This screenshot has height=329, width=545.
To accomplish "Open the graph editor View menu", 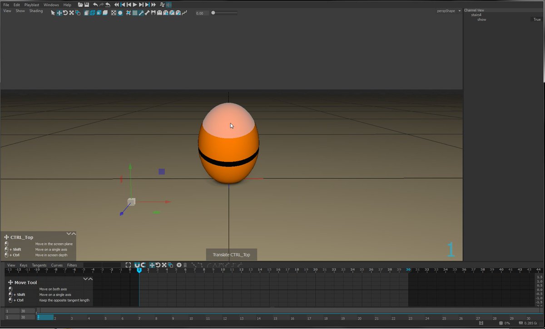I will 11,265.
